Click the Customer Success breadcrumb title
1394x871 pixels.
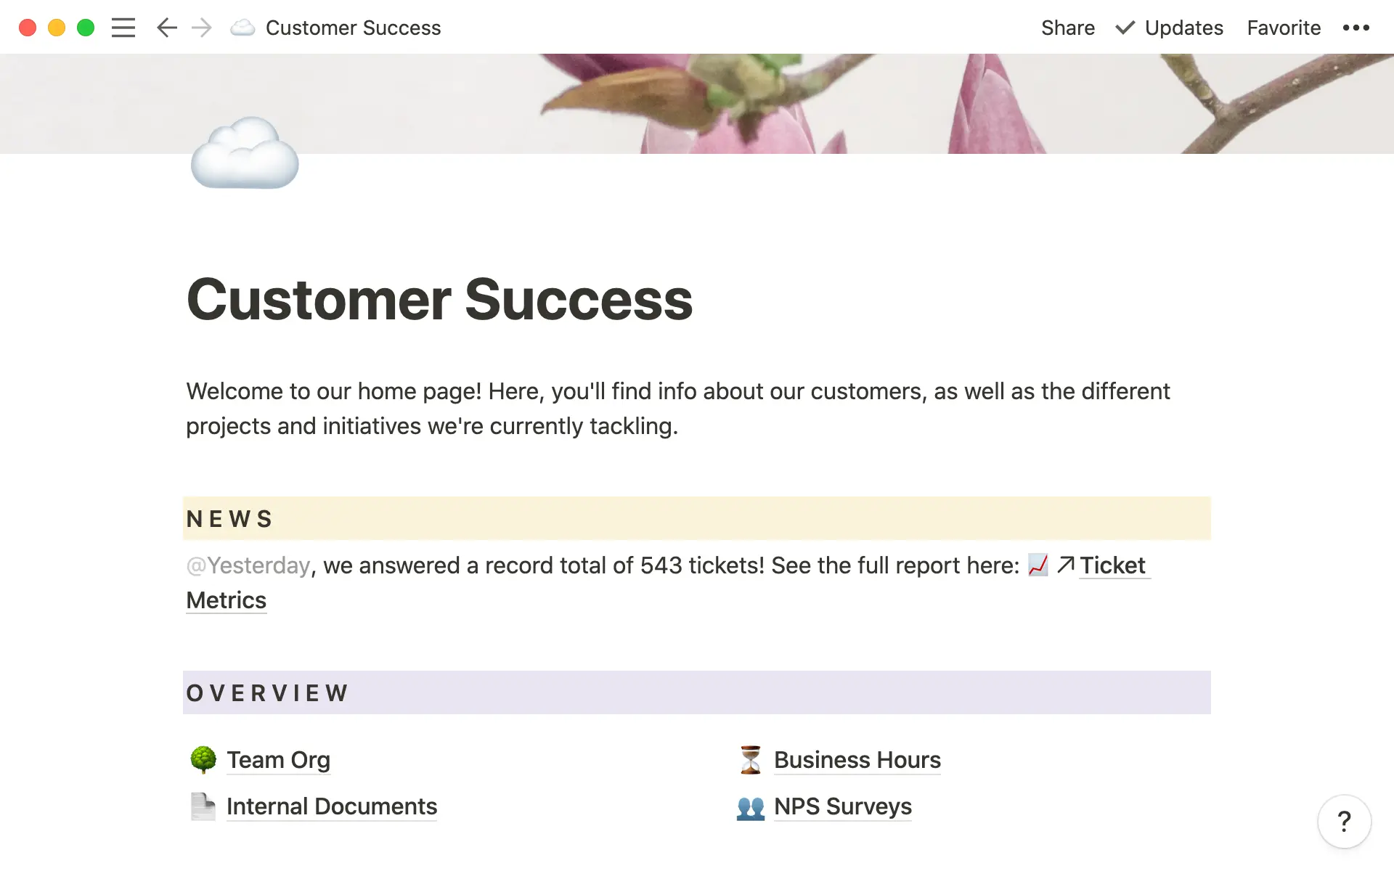point(353,28)
